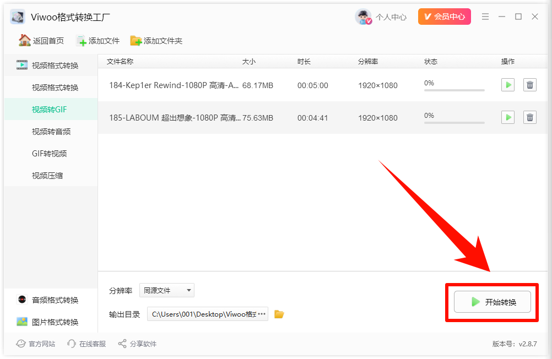The width and height of the screenshot is (552, 359).
Task: Click the 分辨率 column header
Action: tap(368, 61)
